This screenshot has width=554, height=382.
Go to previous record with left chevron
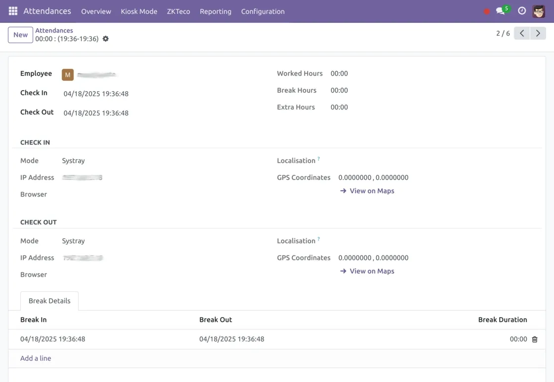522,33
